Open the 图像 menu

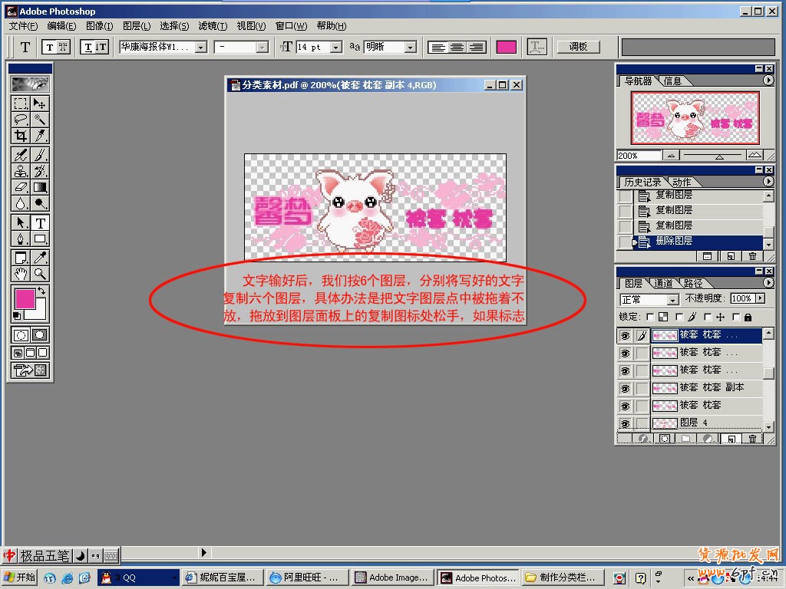pyautogui.click(x=99, y=26)
